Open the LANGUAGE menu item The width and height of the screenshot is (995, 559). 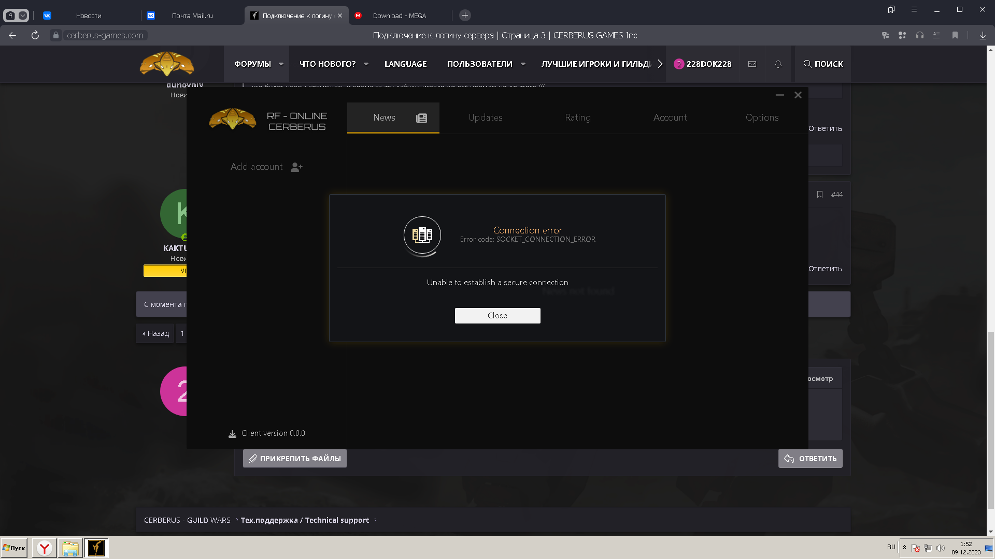coord(406,64)
